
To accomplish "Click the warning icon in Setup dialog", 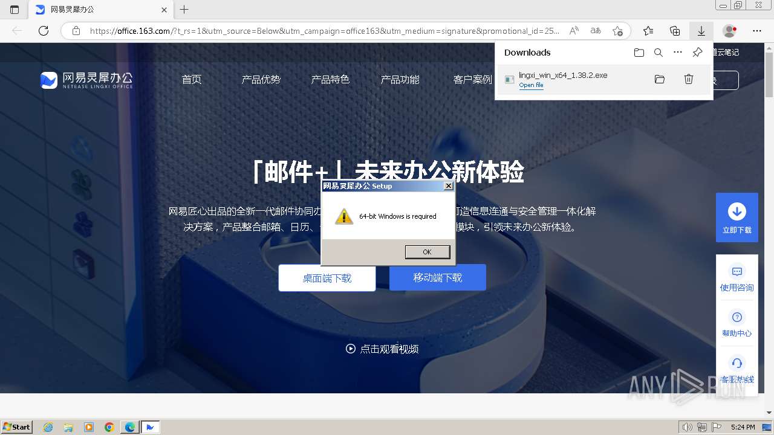I will (x=343, y=216).
